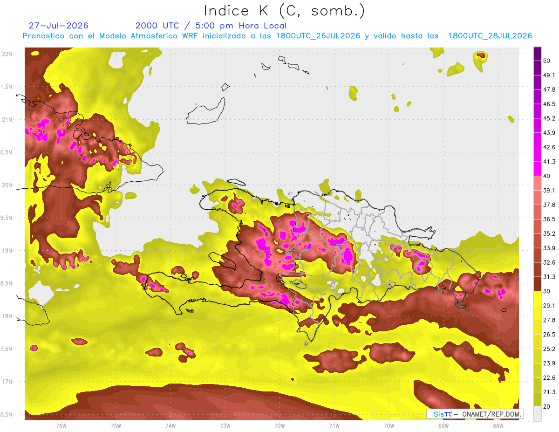Click the "Indice K (C, somb.)" title

coord(284,11)
